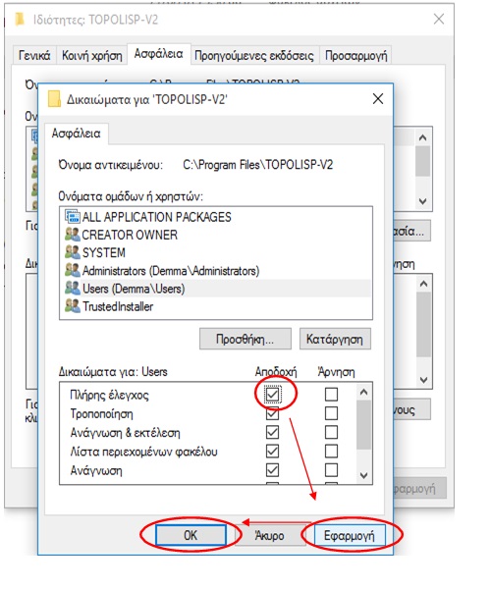This screenshot has width=491, height=589.
Task: Close the Δικαιώματα dialog
Action: tap(378, 99)
